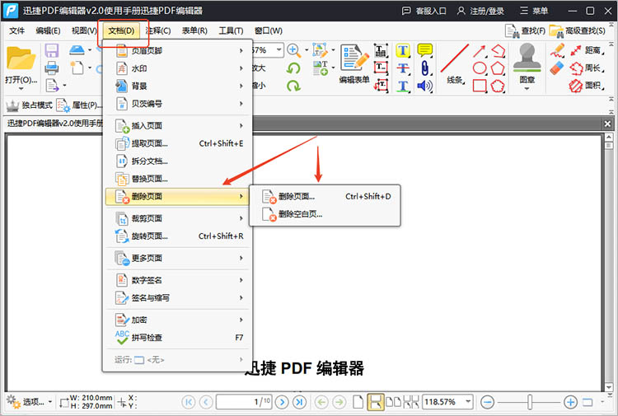Click the save floppy disk icon
This screenshot has height=416, width=618.
51,51
